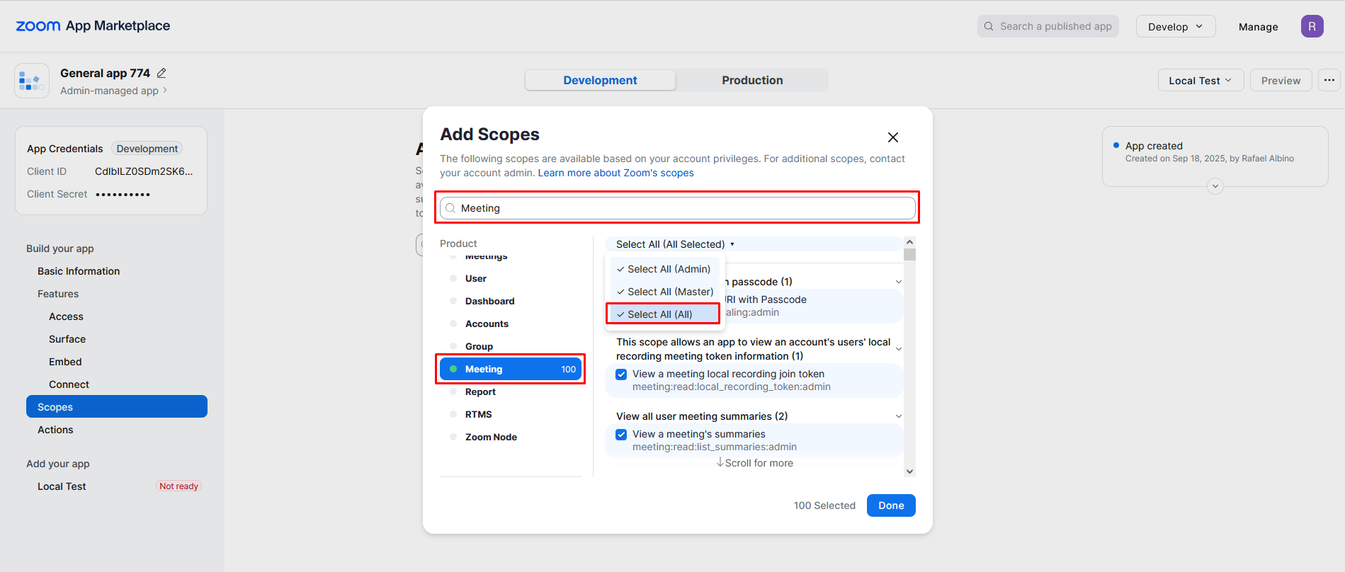This screenshot has height=572, width=1345.
Task: Close the Add Scopes dialog with X
Action: pyautogui.click(x=893, y=137)
